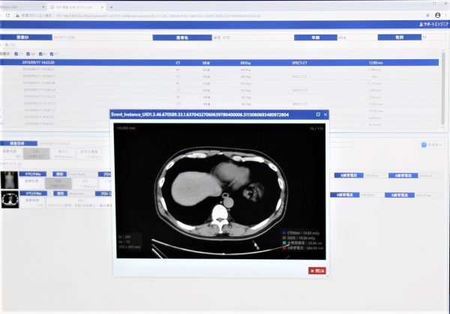Toggle the second modality filter checkbox
450x314 pixels.
29,53
